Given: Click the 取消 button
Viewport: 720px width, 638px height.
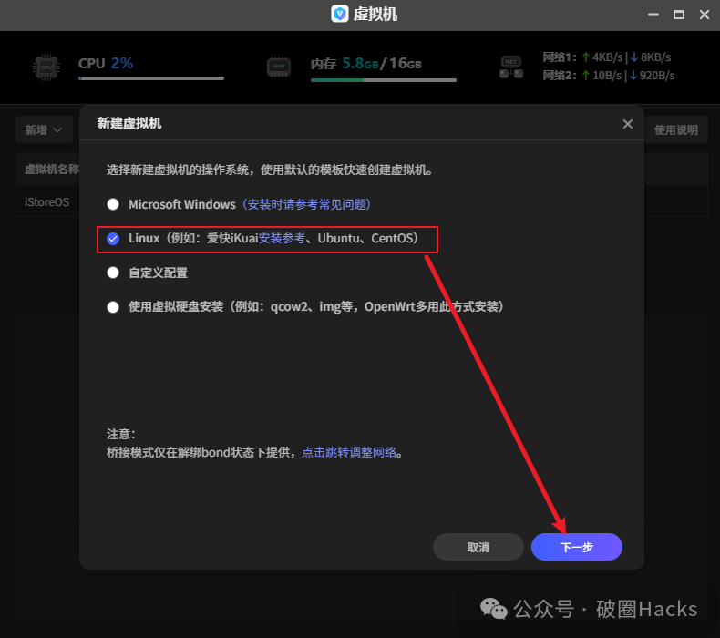Looking at the screenshot, I should pos(478,547).
